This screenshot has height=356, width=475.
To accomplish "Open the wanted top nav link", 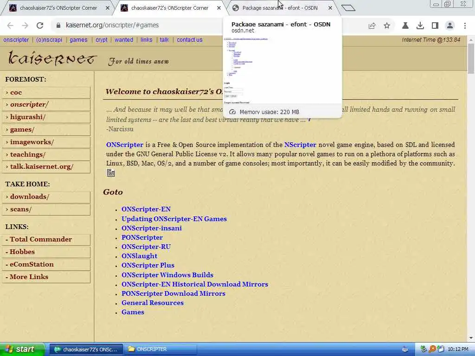I will [123, 40].
